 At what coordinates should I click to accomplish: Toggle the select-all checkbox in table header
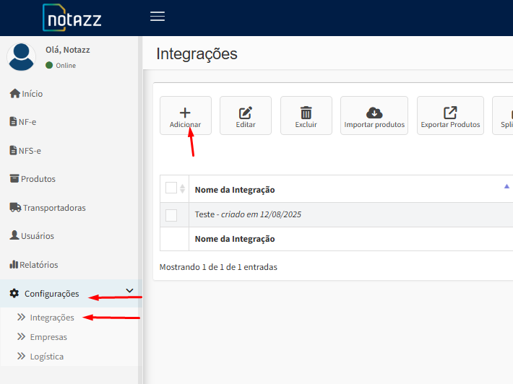(x=171, y=188)
